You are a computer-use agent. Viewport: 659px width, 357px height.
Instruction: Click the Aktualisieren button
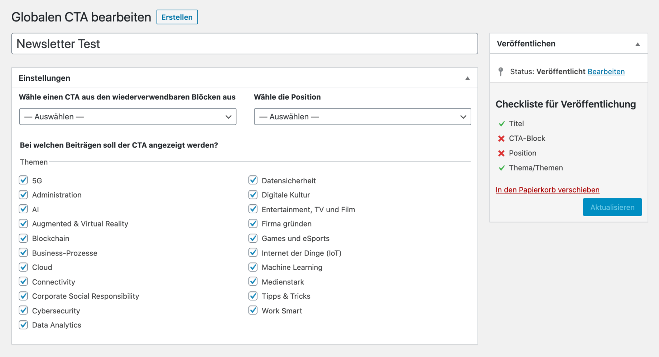pyautogui.click(x=612, y=207)
